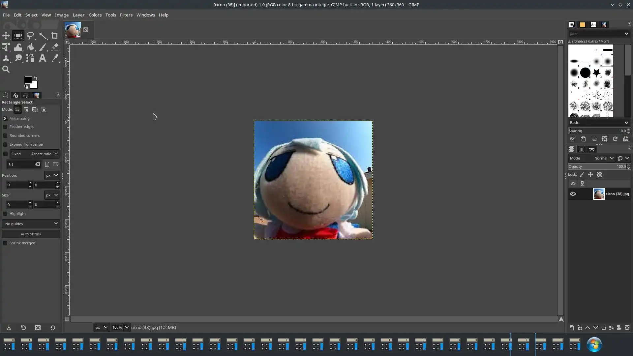
Task: Enable the Feather edges checkbox
Action: coord(5,127)
